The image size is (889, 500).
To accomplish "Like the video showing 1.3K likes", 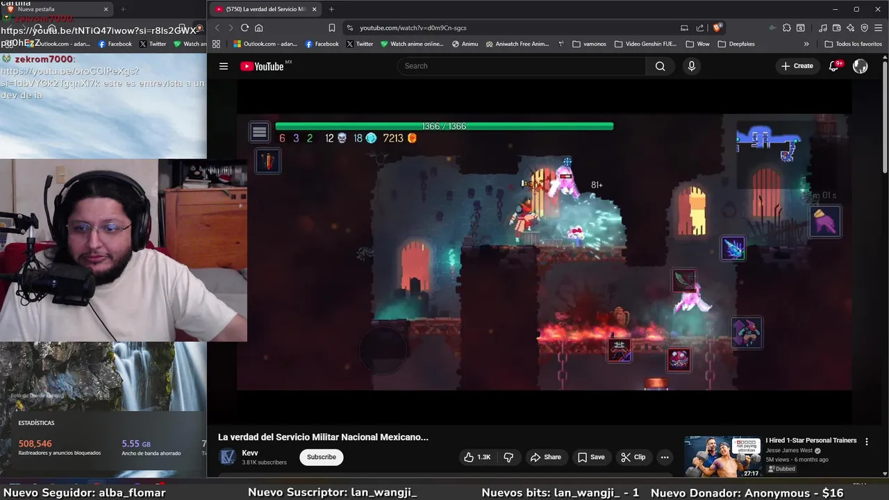I will pos(477,457).
